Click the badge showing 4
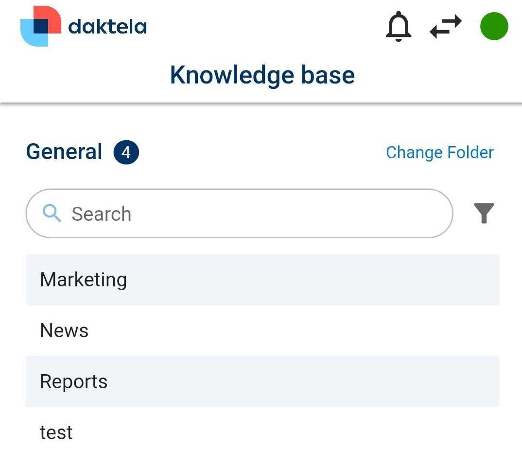Image resolution: width=522 pixels, height=463 pixels. tap(126, 152)
